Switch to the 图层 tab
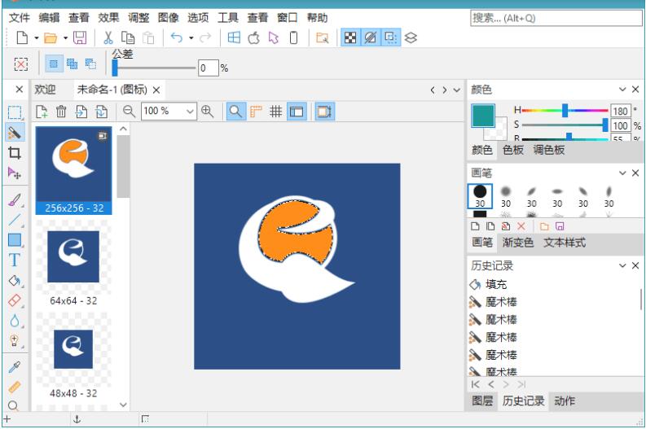Screen dimensions: 646x429 pyautogui.click(x=482, y=401)
